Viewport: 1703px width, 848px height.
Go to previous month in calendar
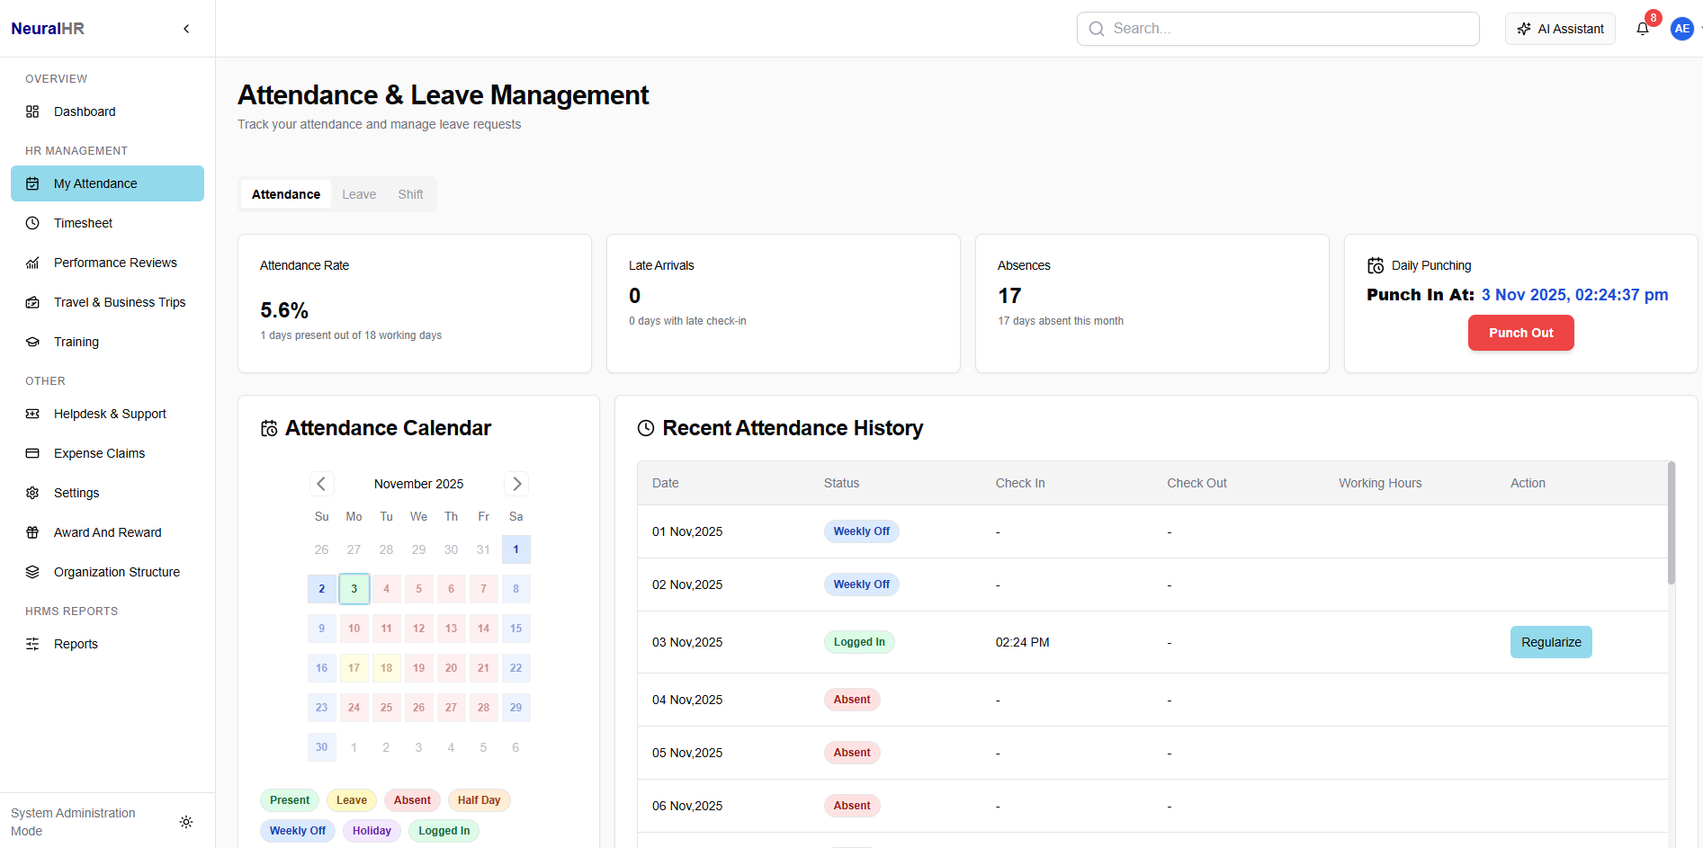click(321, 483)
